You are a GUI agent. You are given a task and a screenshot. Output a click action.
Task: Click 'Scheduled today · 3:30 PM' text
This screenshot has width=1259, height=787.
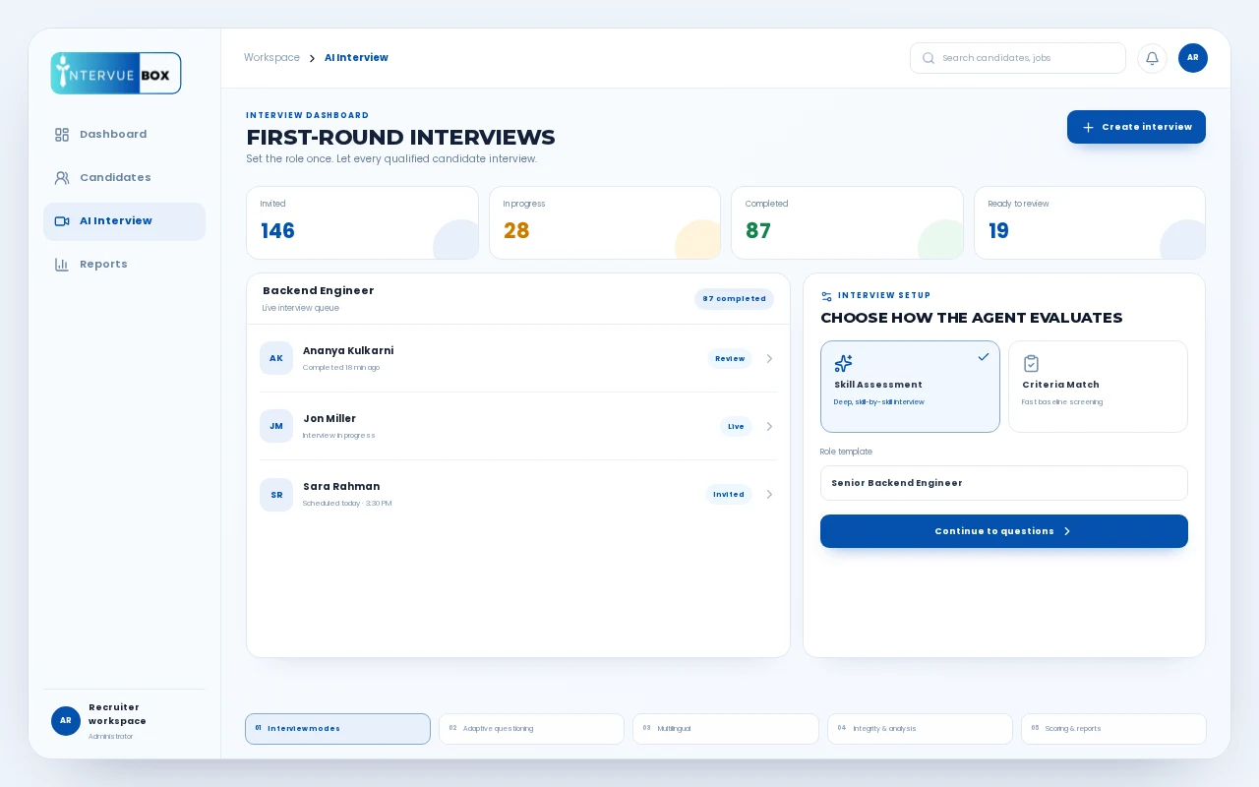(347, 504)
